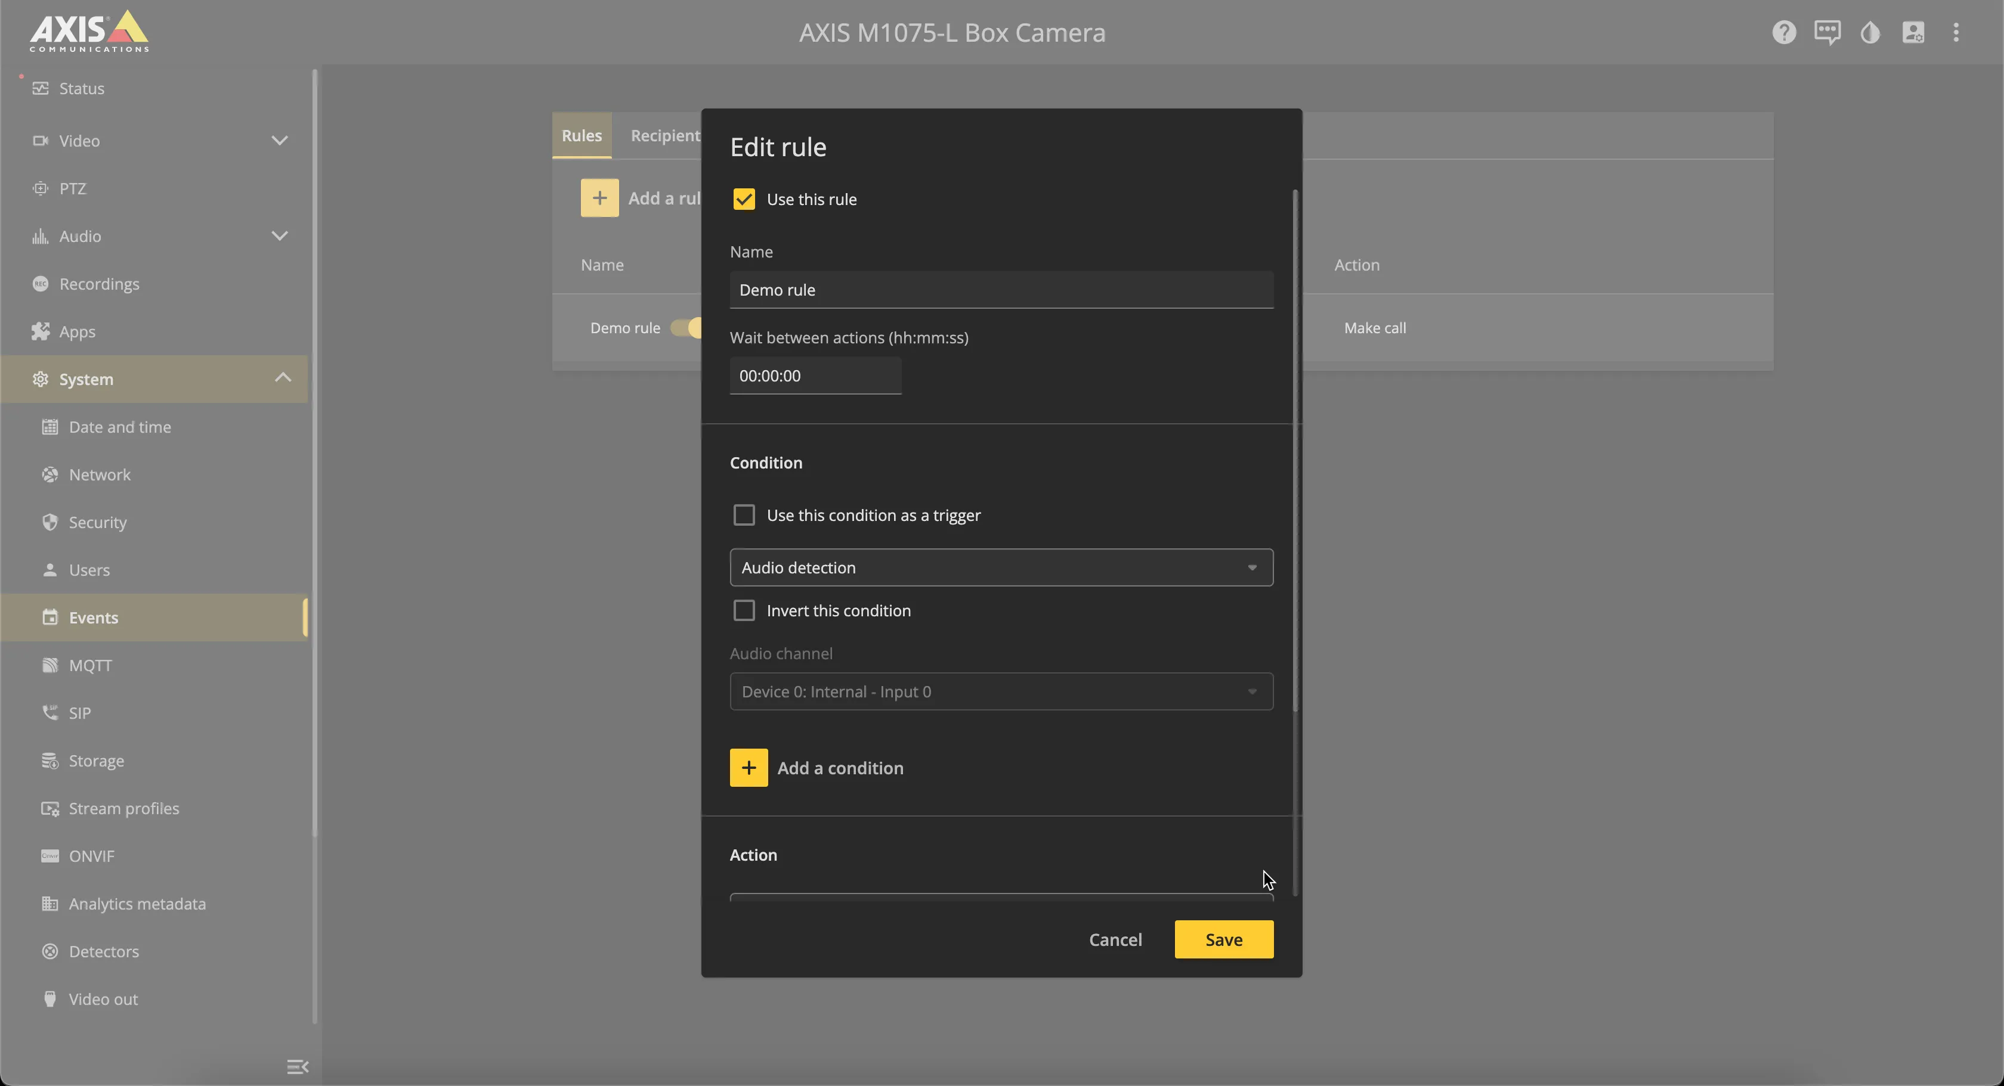2004x1086 pixels.
Task: Open the three-dot overflow menu
Action: 1956,32
